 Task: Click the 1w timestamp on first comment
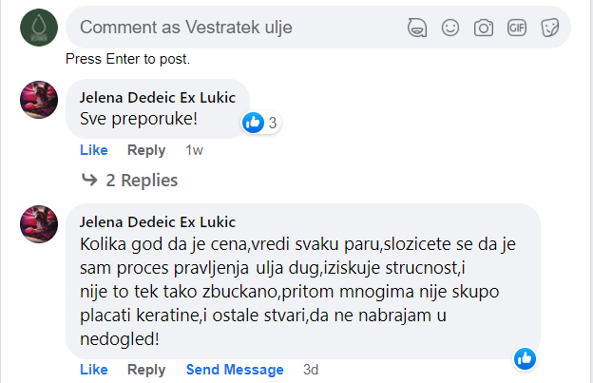click(x=195, y=150)
